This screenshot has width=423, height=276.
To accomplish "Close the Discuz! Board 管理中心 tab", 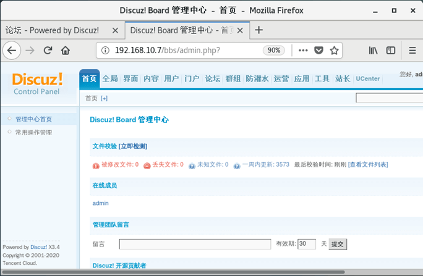I will point(240,30).
